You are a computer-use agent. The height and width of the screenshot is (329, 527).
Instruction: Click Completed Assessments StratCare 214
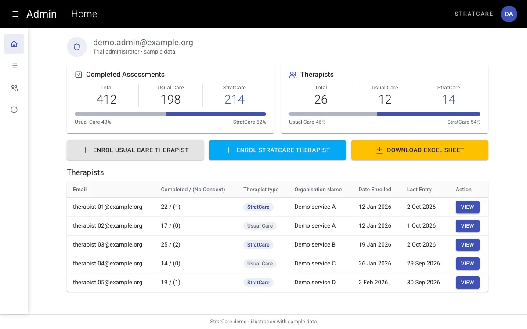click(235, 100)
